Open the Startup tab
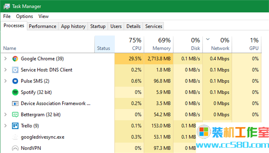Screen dimensions: 269x153 coord(98,26)
